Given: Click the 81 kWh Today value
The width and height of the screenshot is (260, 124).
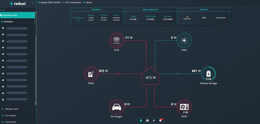Looking at the screenshot, I should pyautogui.click(x=133, y=19).
